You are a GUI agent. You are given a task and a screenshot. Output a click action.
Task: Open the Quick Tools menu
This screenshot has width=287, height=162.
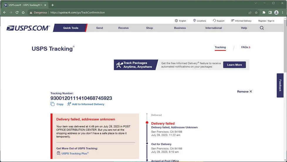coord(71,28)
